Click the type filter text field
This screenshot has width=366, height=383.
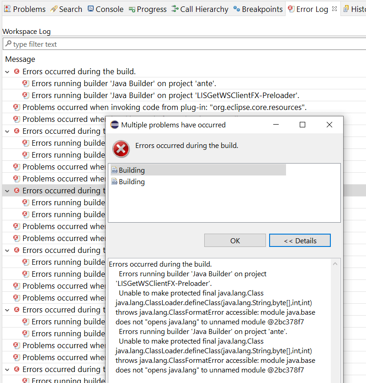[x=184, y=44]
